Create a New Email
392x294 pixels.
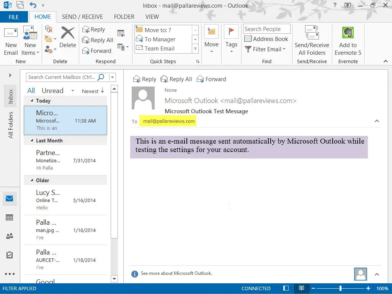click(x=11, y=41)
